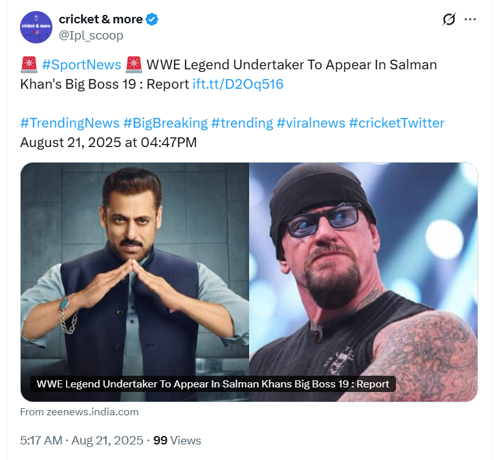Click the #TrendingNews hashtag

[x=70, y=123]
